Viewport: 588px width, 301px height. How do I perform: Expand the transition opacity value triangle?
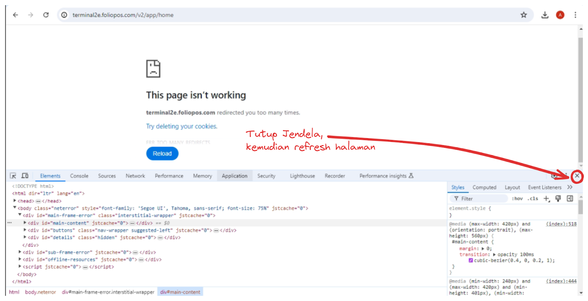pos(494,254)
